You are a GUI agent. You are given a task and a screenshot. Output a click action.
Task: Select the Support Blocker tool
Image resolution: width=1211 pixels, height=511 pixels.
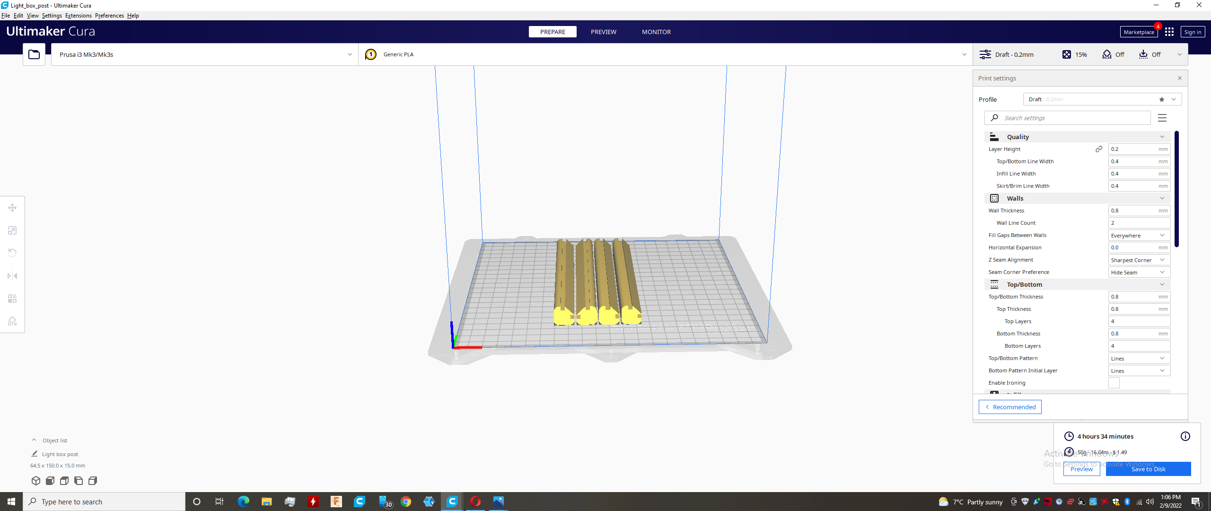click(x=12, y=321)
